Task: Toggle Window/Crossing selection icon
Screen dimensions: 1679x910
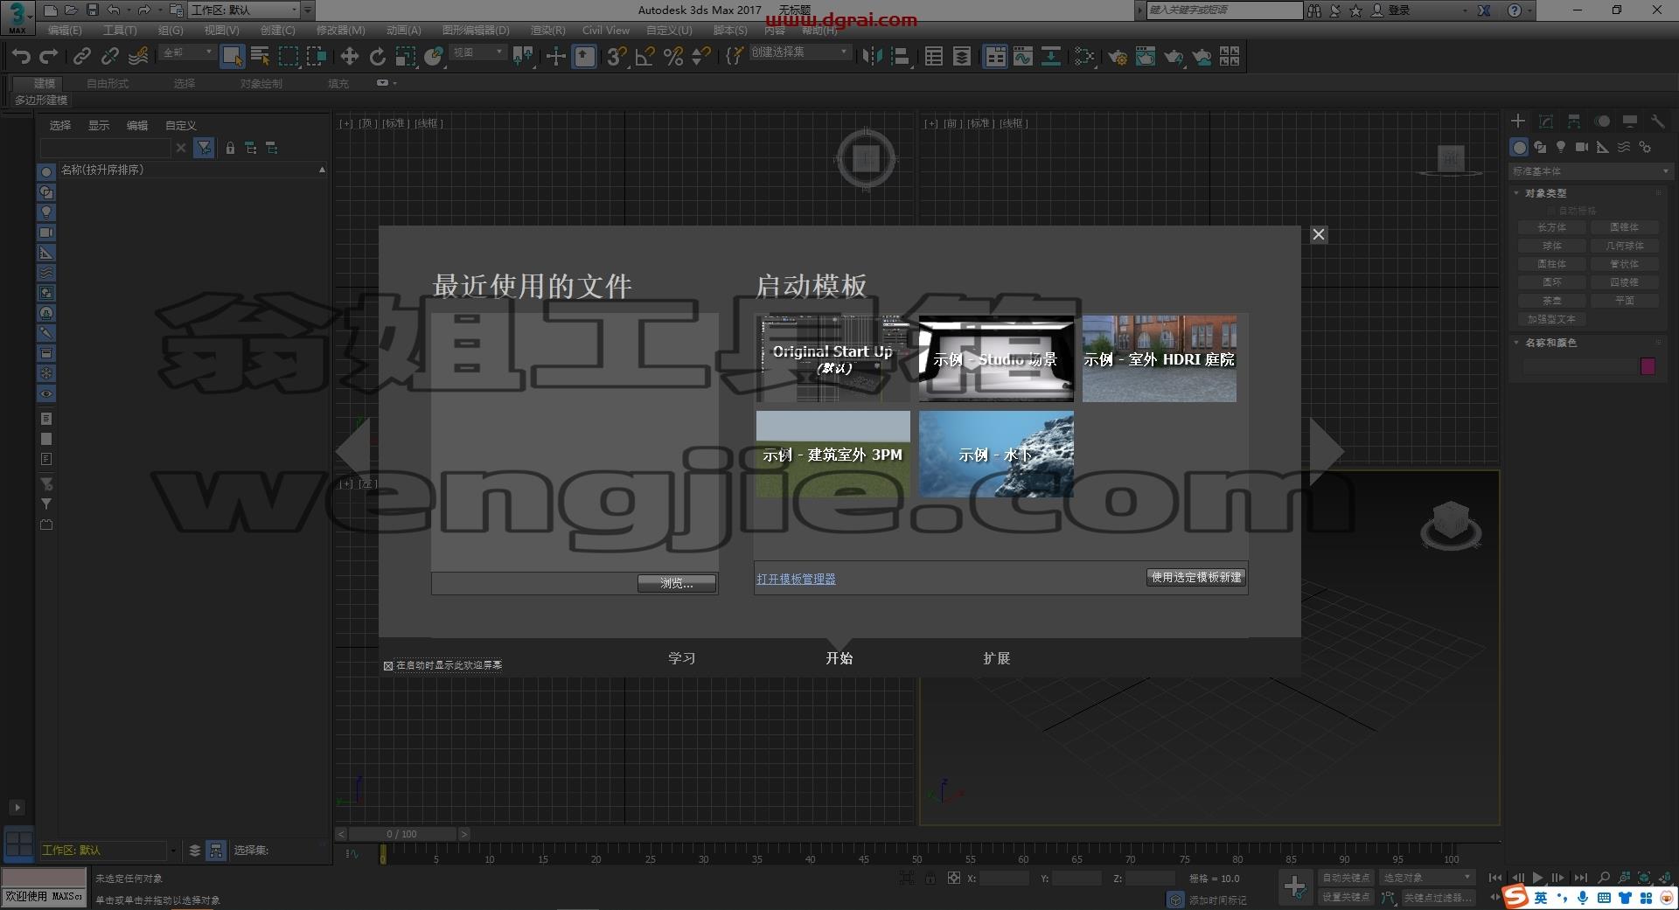Action: click(316, 57)
